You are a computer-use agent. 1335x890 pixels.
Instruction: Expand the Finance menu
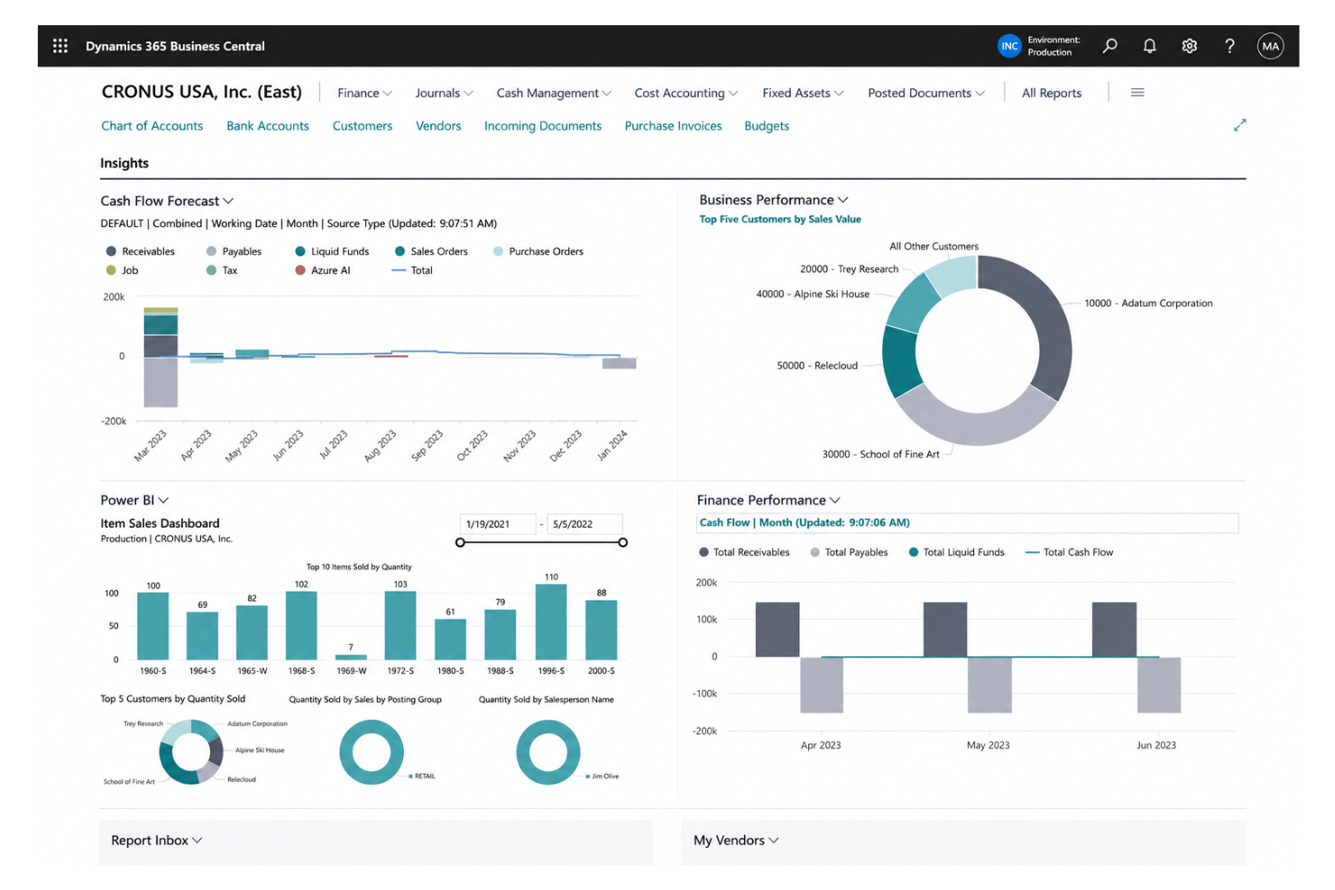(364, 93)
